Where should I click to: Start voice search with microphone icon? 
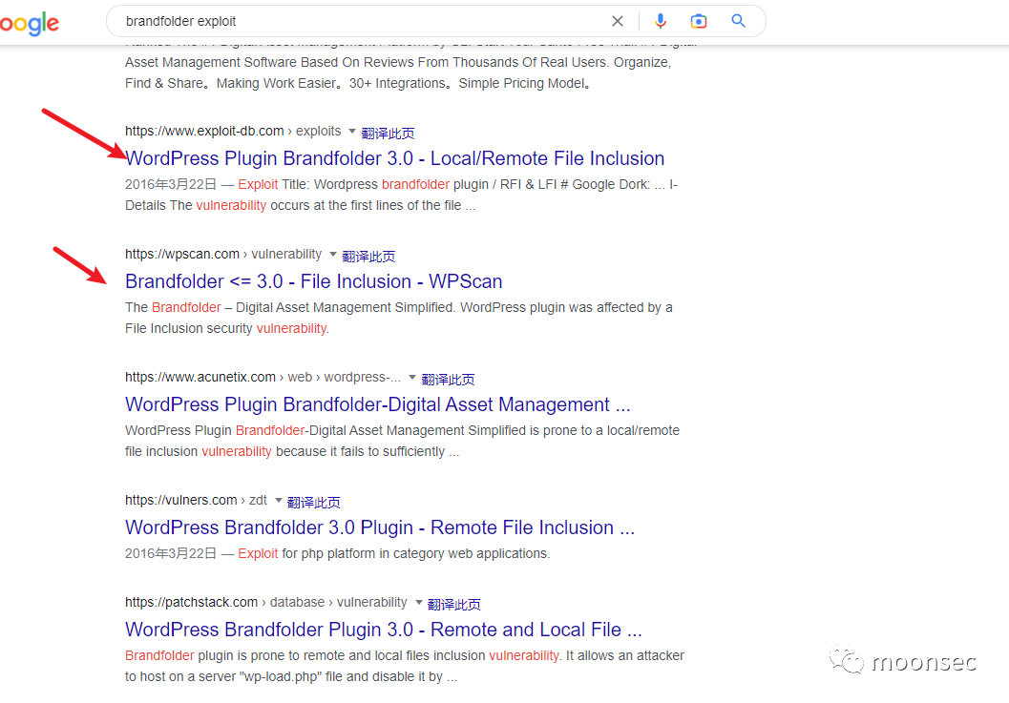(661, 21)
